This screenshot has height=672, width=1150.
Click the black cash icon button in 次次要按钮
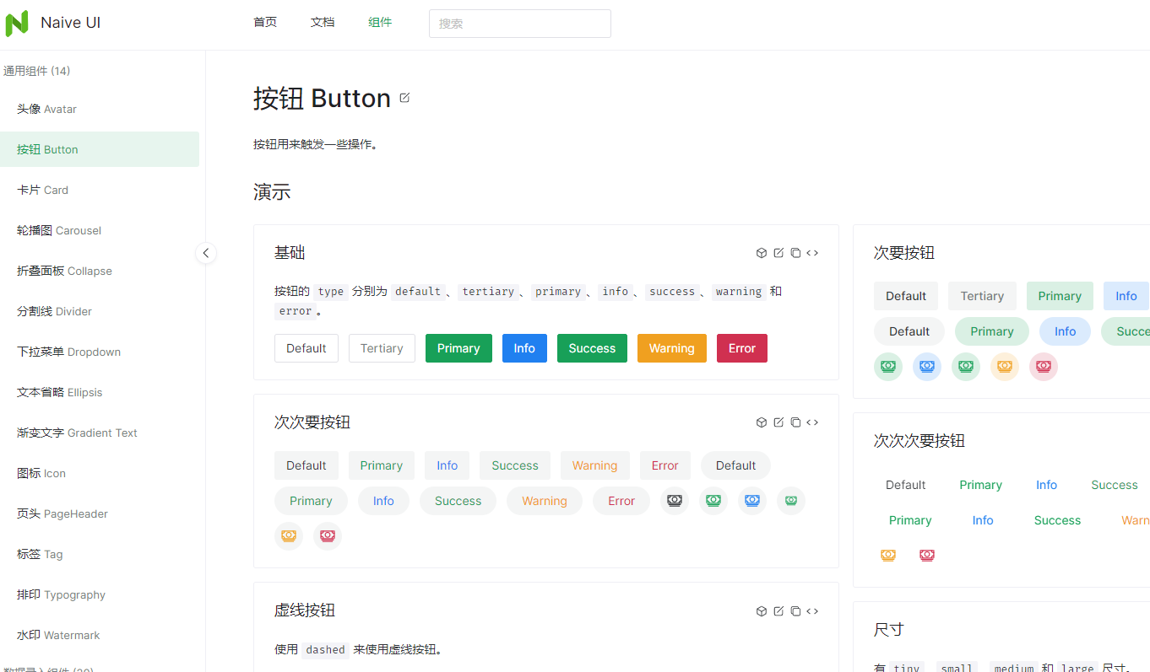click(x=675, y=500)
